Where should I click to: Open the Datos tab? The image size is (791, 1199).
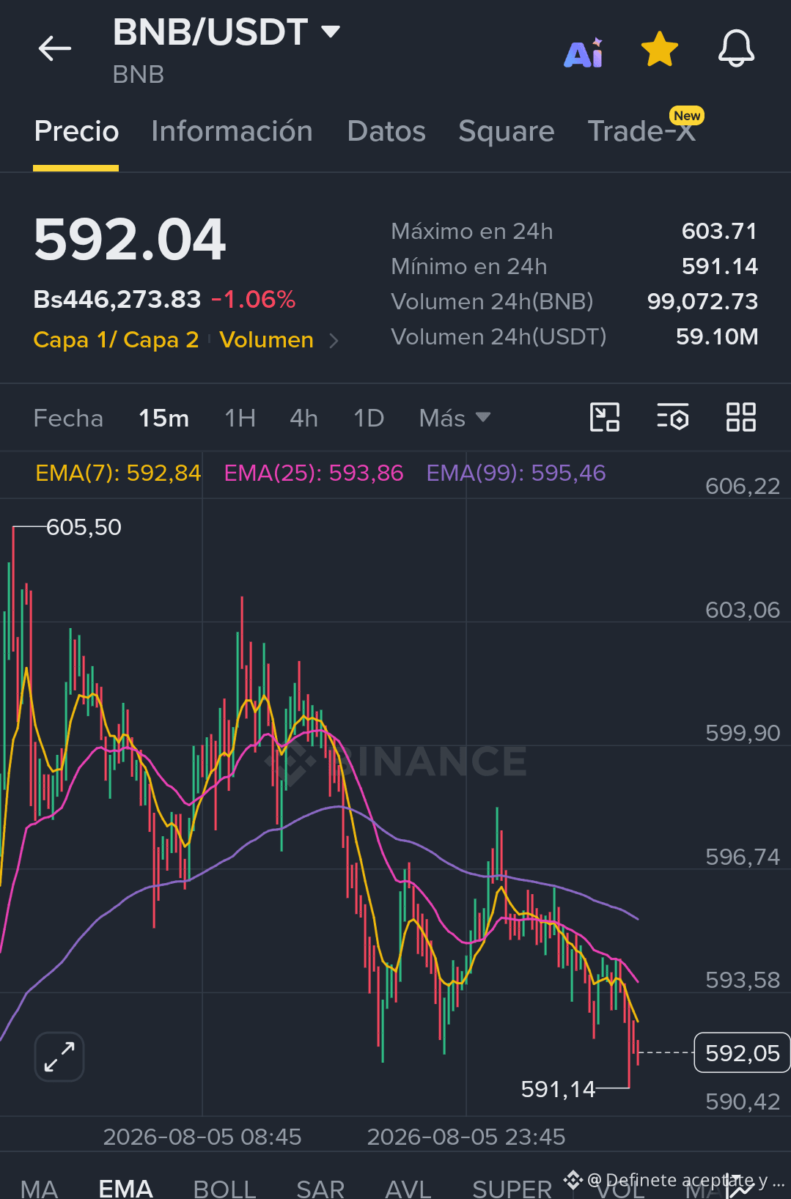[386, 131]
